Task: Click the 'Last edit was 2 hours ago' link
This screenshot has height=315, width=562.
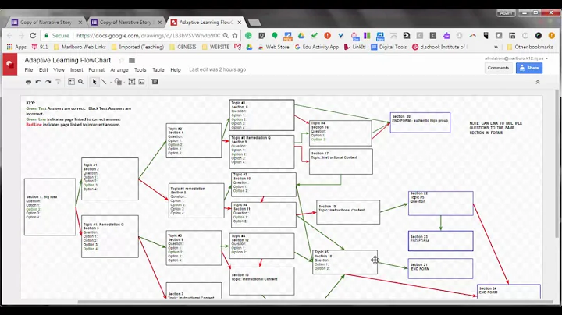Action: pos(218,70)
